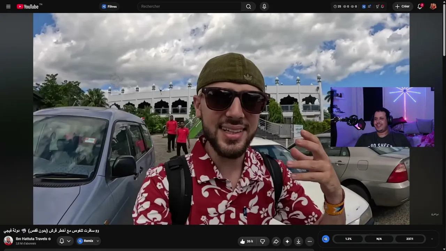Image resolution: width=446 pixels, height=251 pixels.
Task: Click the N/A stat pill
Action: pyautogui.click(x=379, y=239)
